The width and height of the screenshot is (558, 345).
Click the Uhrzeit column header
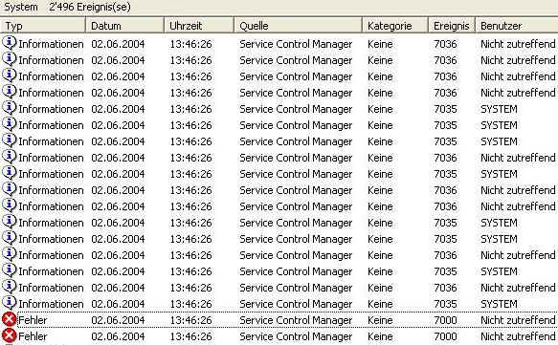pyautogui.click(x=198, y=26)
